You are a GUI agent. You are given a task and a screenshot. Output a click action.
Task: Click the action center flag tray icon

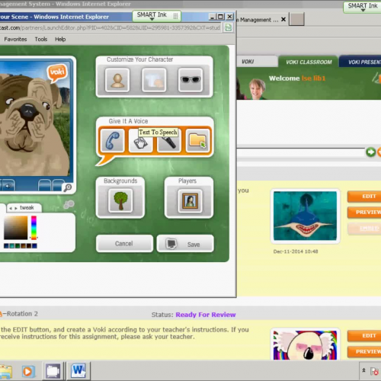(x=374, y=371)
